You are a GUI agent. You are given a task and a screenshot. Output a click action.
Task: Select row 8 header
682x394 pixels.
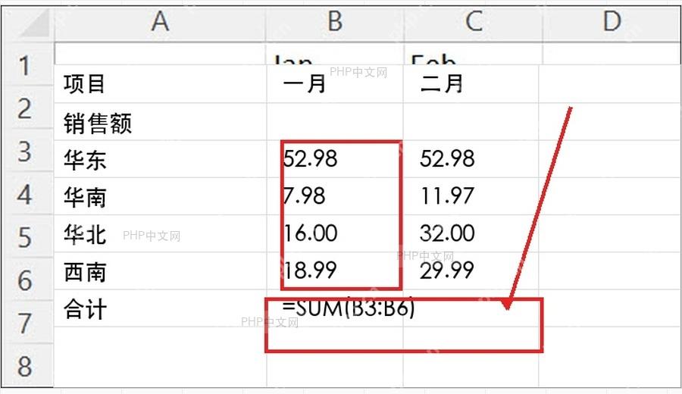27,365
